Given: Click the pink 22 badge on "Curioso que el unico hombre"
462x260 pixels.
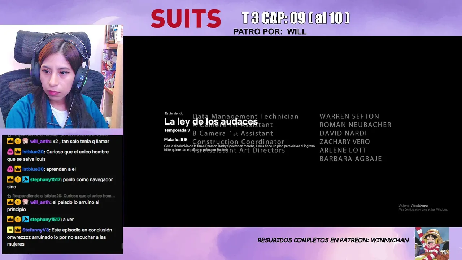Looking at the screenshot, I should pyautogui.click(x=10, y=152).
